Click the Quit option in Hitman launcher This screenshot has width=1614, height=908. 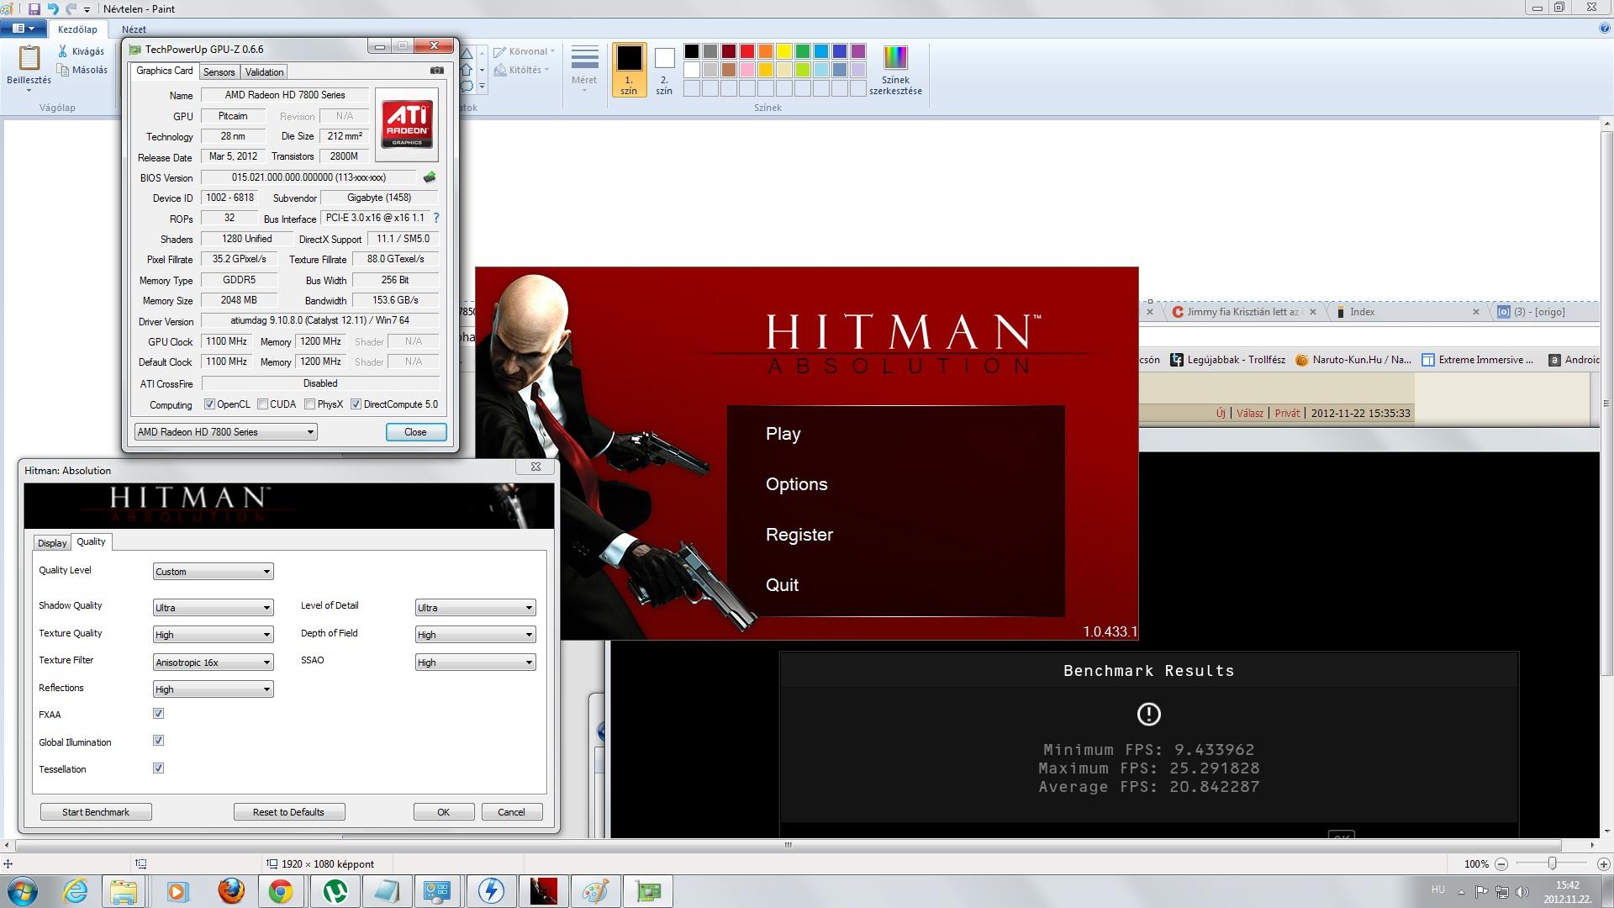782,585
